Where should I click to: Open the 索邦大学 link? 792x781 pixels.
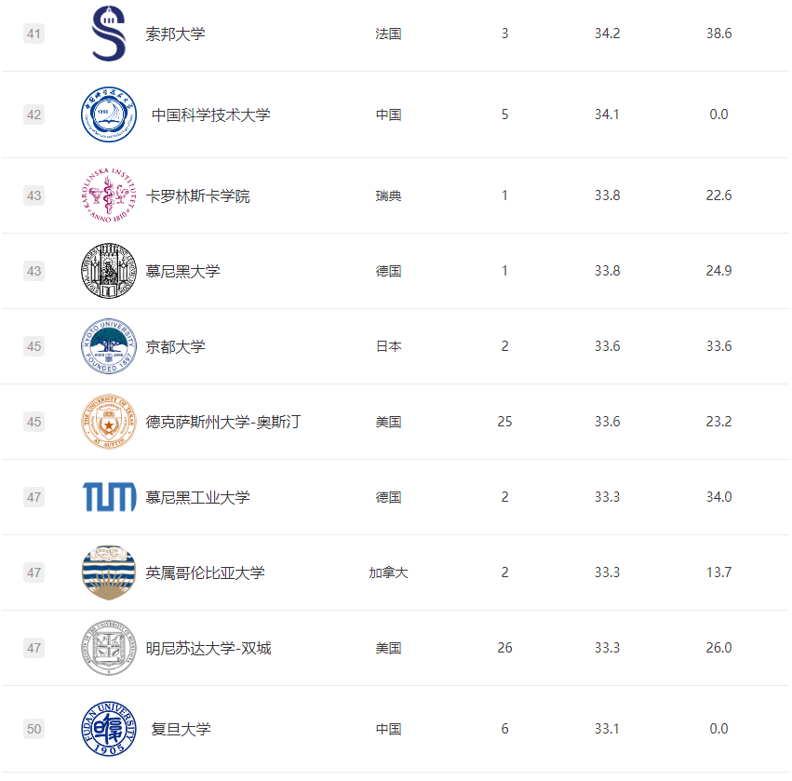(175, 34)
